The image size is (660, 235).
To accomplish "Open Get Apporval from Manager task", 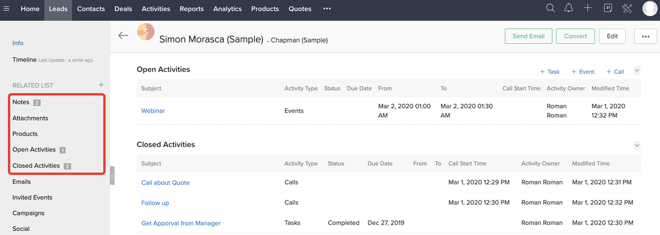I will (181, 223).
